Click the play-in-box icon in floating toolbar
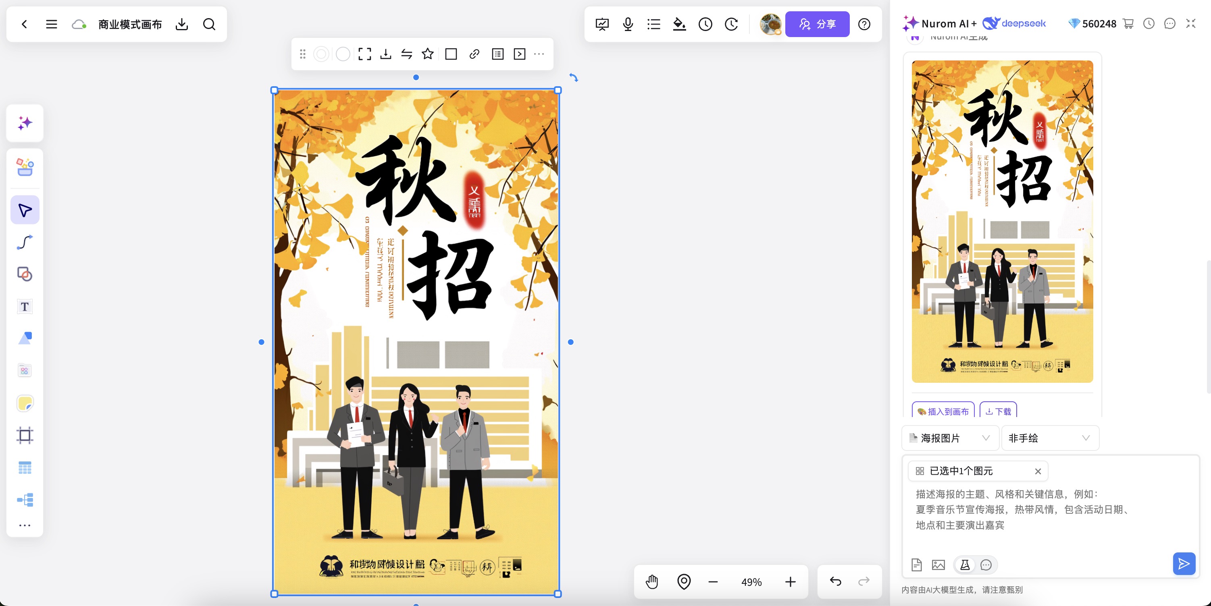Image resolution: width=1211 pixels, height=606 pixels. click(520, 54)
